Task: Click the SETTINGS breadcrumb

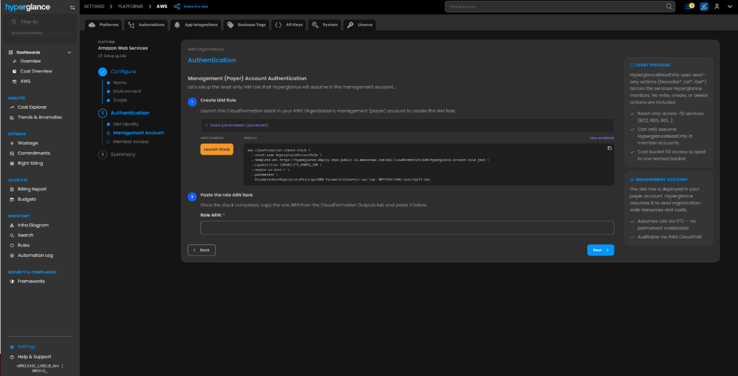Action: point(94,6)
